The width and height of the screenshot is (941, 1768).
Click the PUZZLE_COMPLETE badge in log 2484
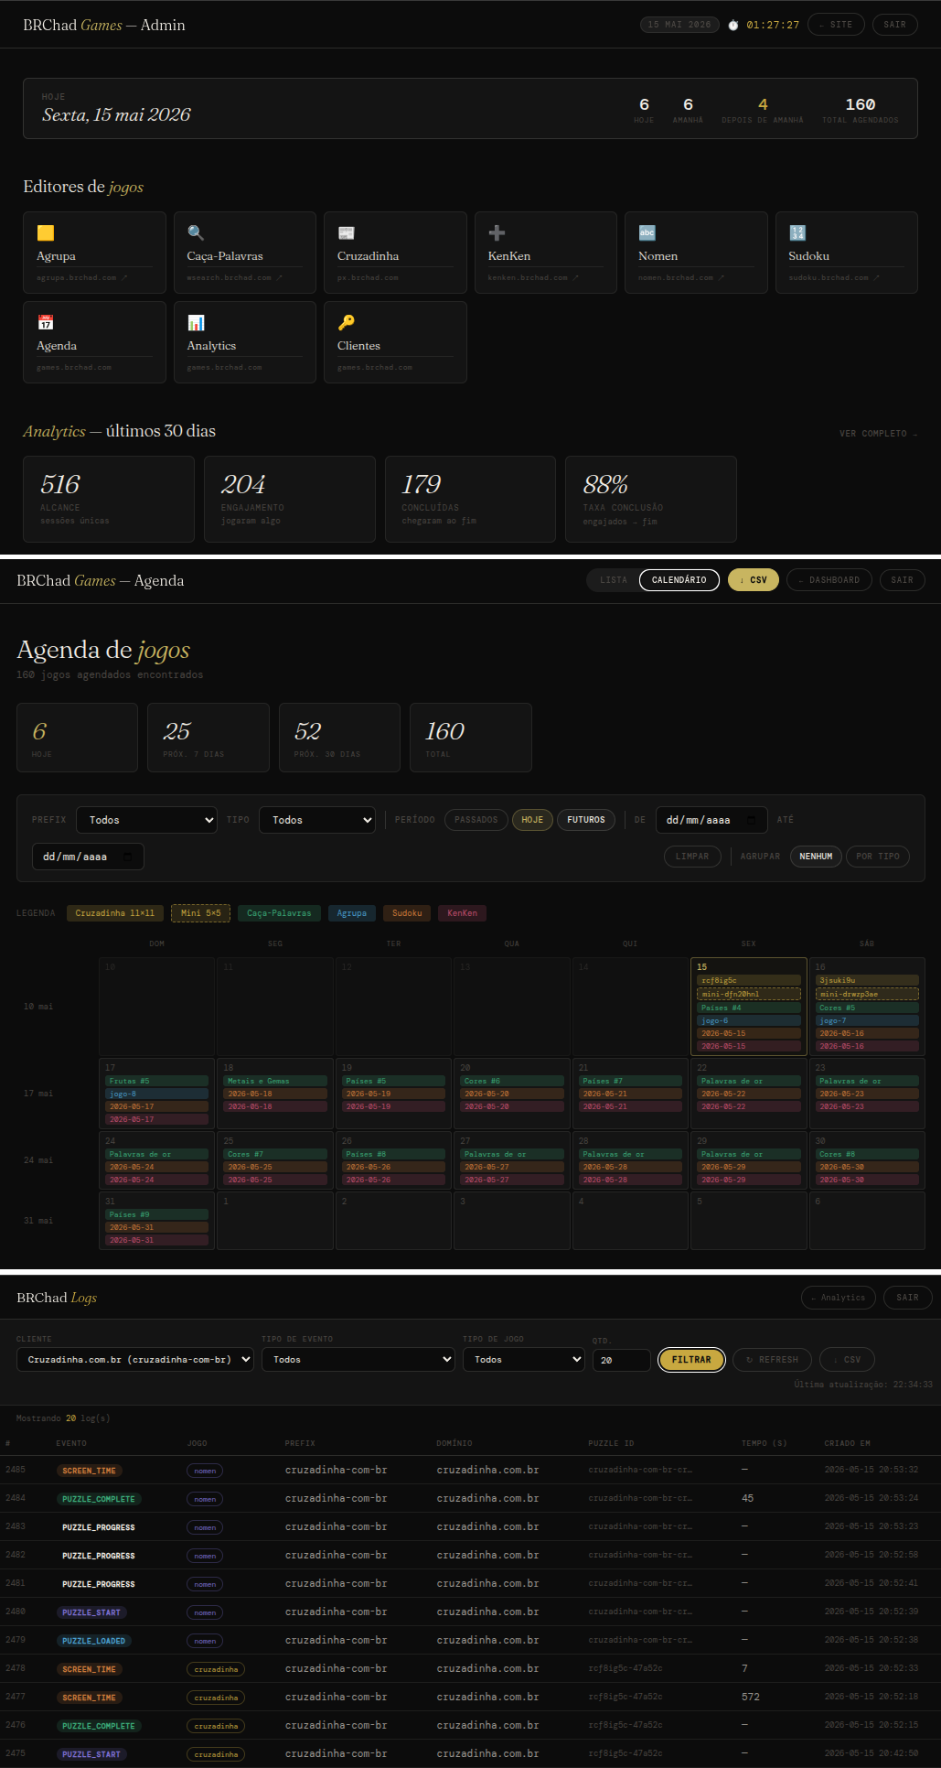(99, 1499)
